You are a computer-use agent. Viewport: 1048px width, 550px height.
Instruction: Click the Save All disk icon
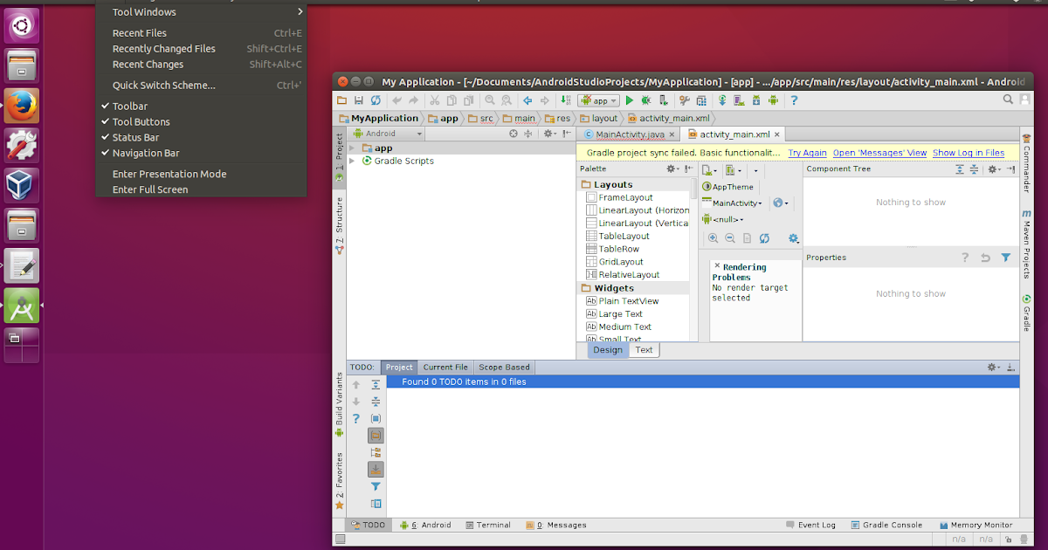[x=359, y=100]
